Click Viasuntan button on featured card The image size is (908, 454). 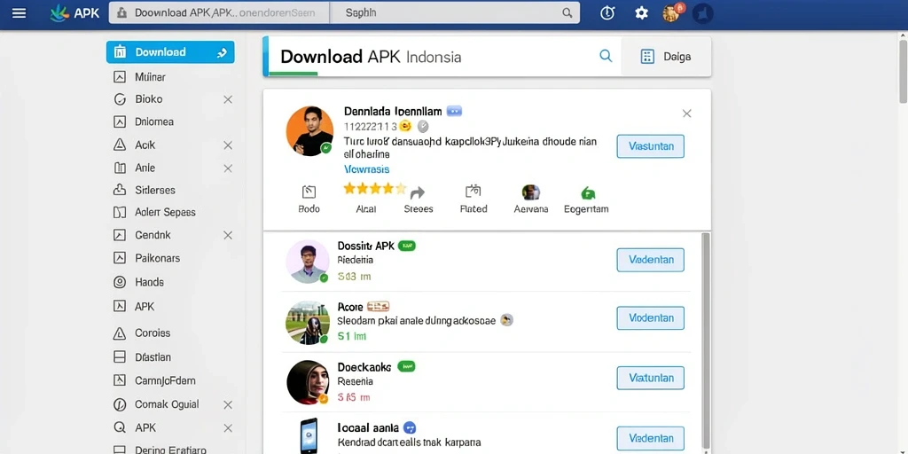click(650, 146)
